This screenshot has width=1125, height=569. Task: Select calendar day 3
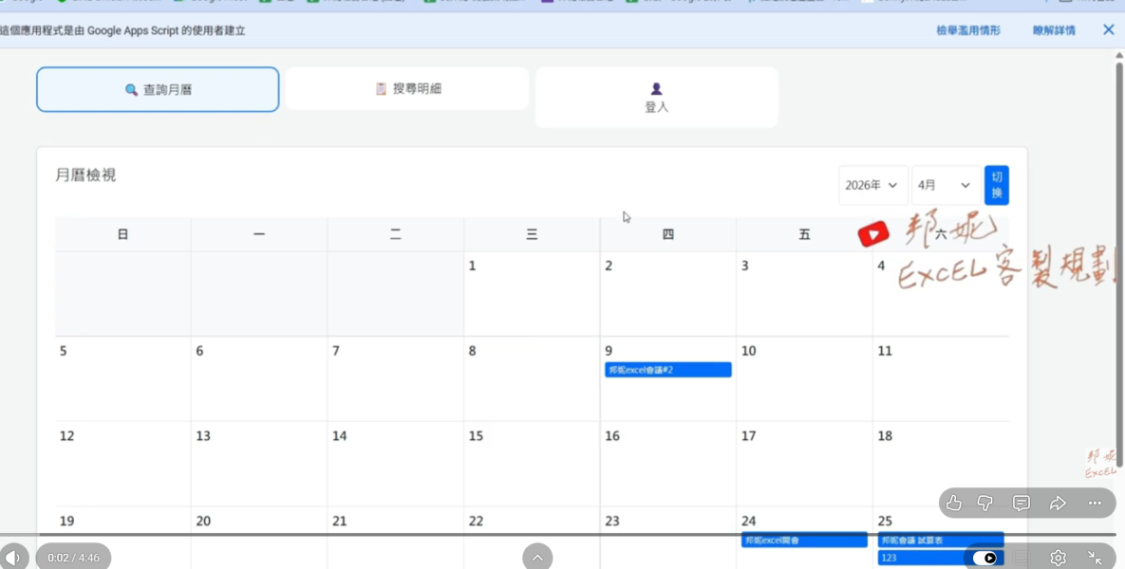[x=804, y=294]
